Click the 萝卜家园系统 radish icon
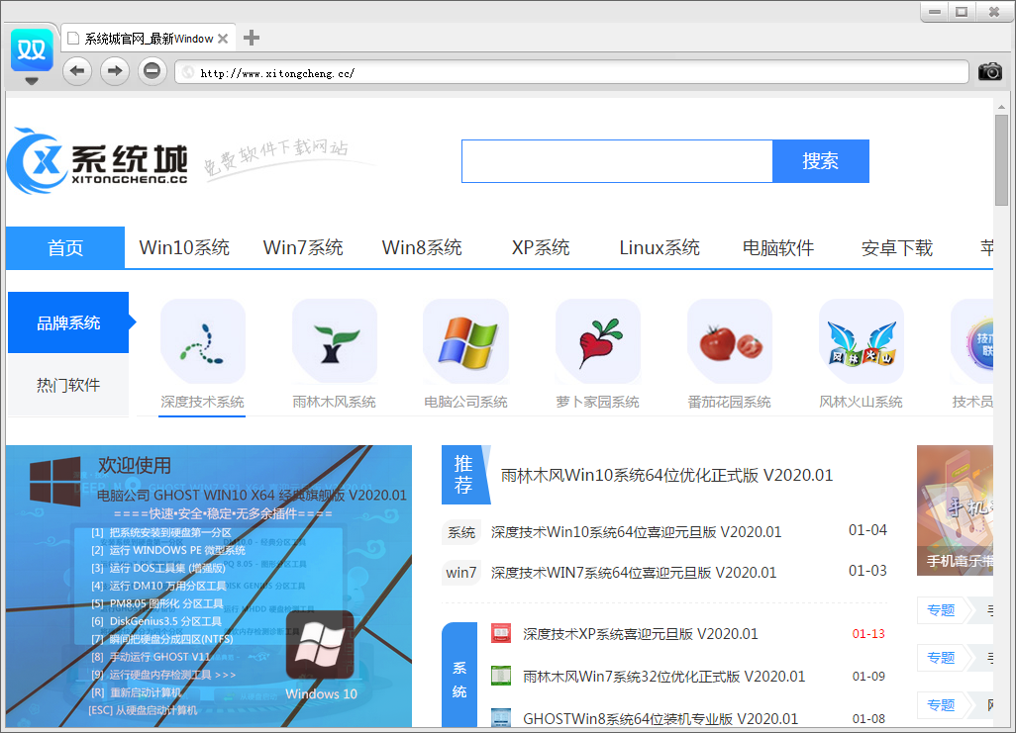The height and width of the screenshot is (733, 1016). tap(598, 341)
